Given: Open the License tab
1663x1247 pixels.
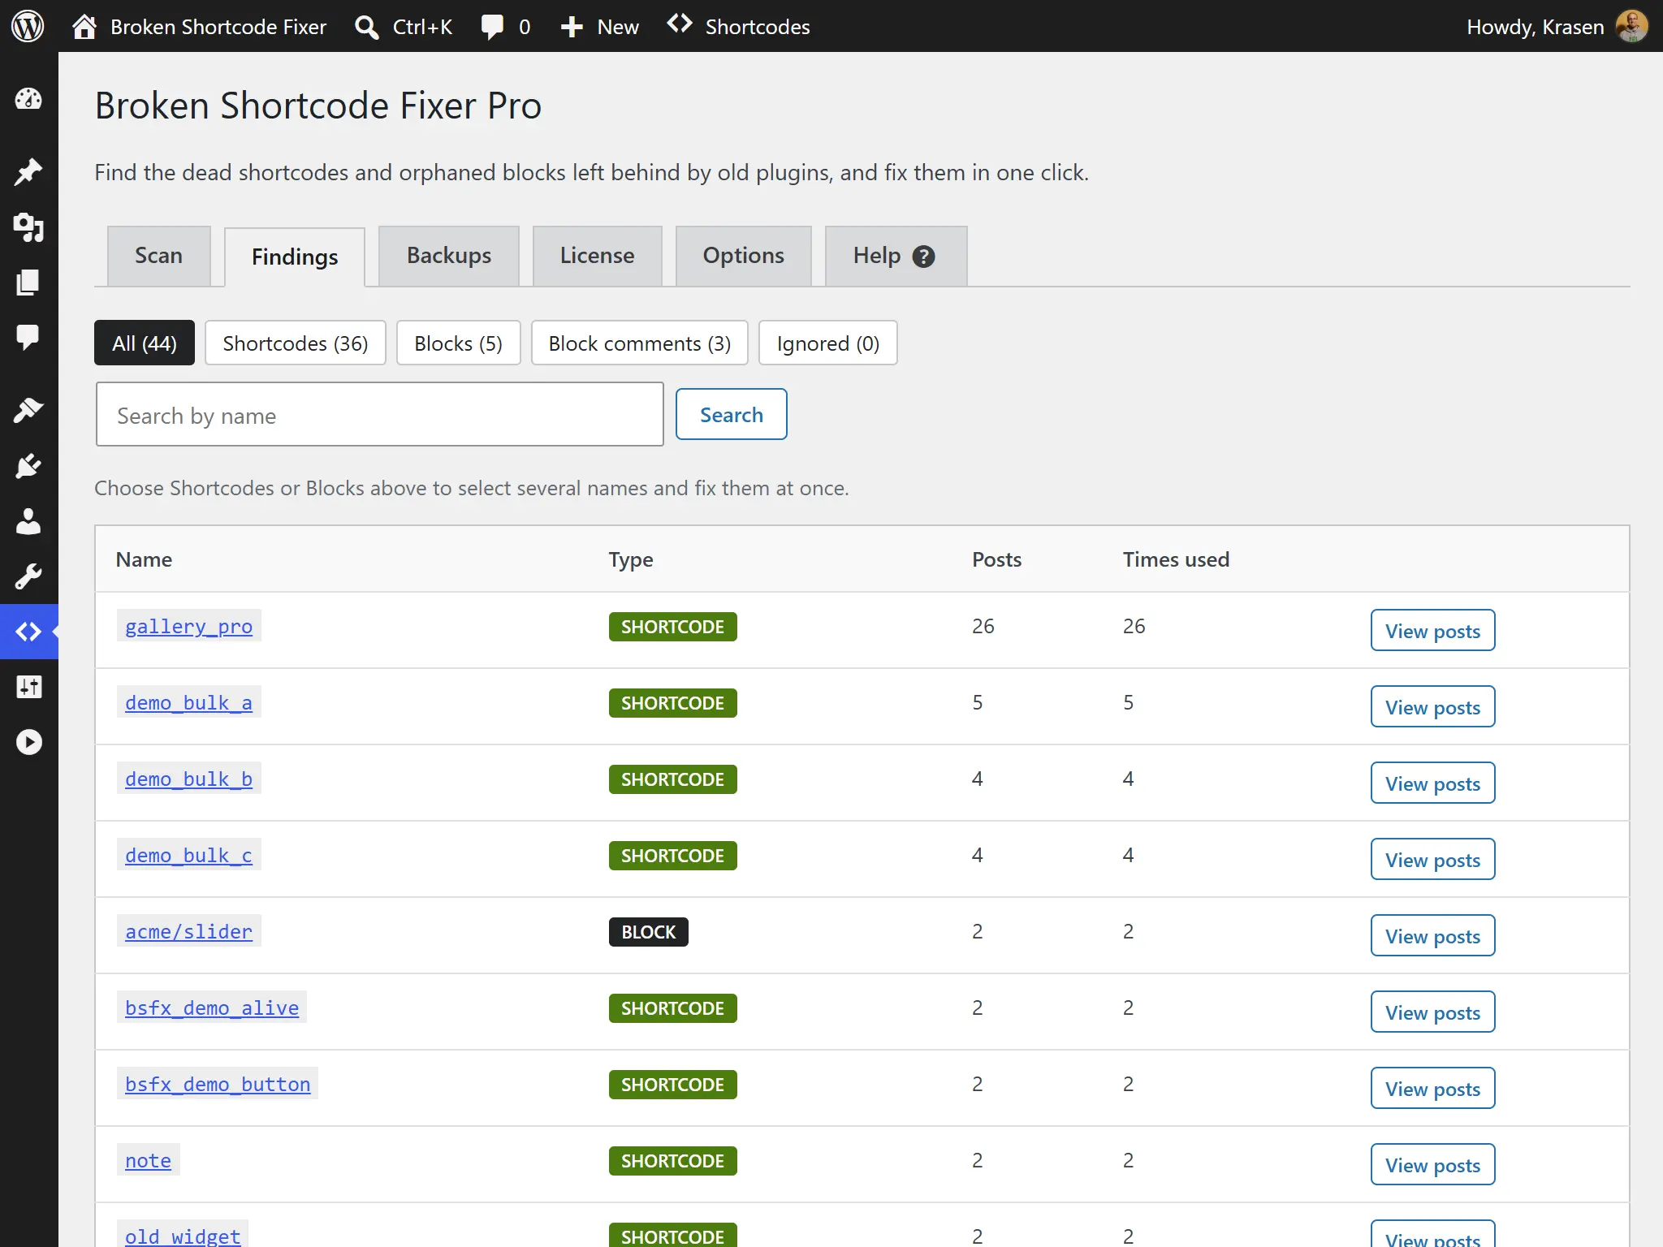Looking at the screenshot, I should [597, 256].
